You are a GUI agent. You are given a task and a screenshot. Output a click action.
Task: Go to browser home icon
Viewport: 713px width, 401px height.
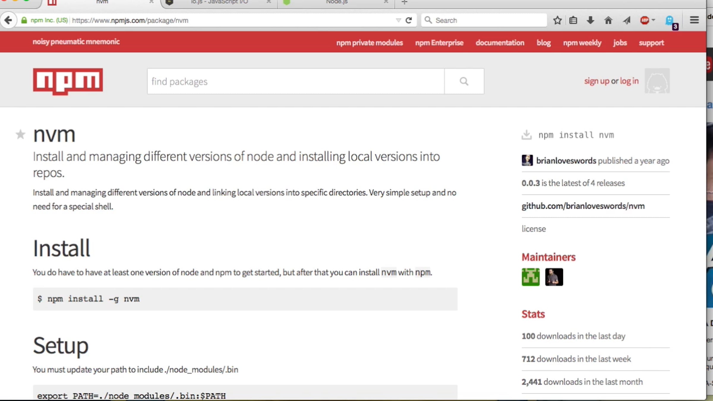click(608, 20)
